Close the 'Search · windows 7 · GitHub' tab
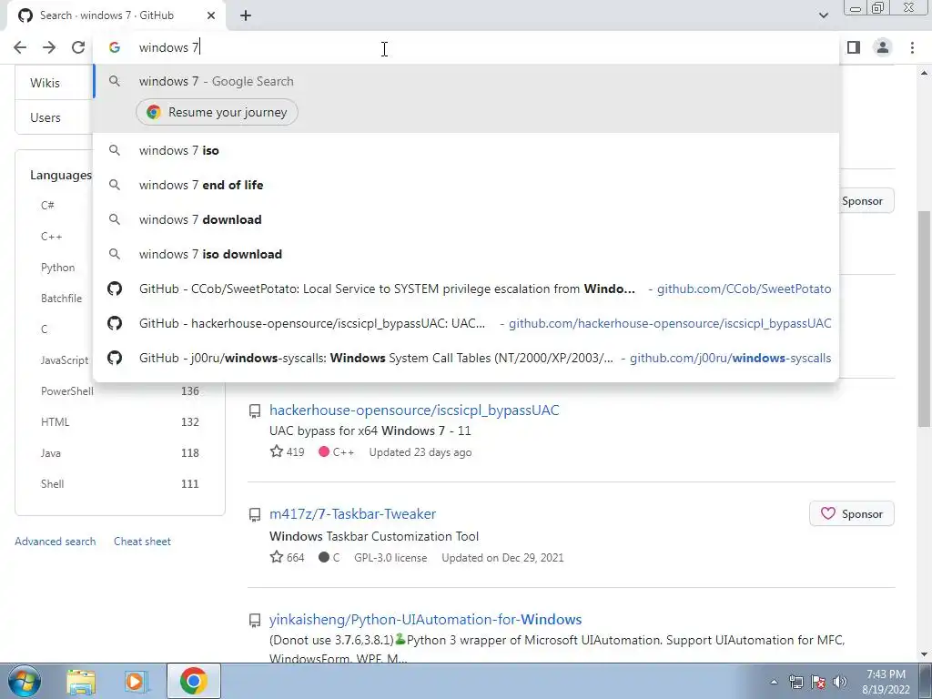The height and width of the screenshot is (699, 932). (x=211, y=15)
